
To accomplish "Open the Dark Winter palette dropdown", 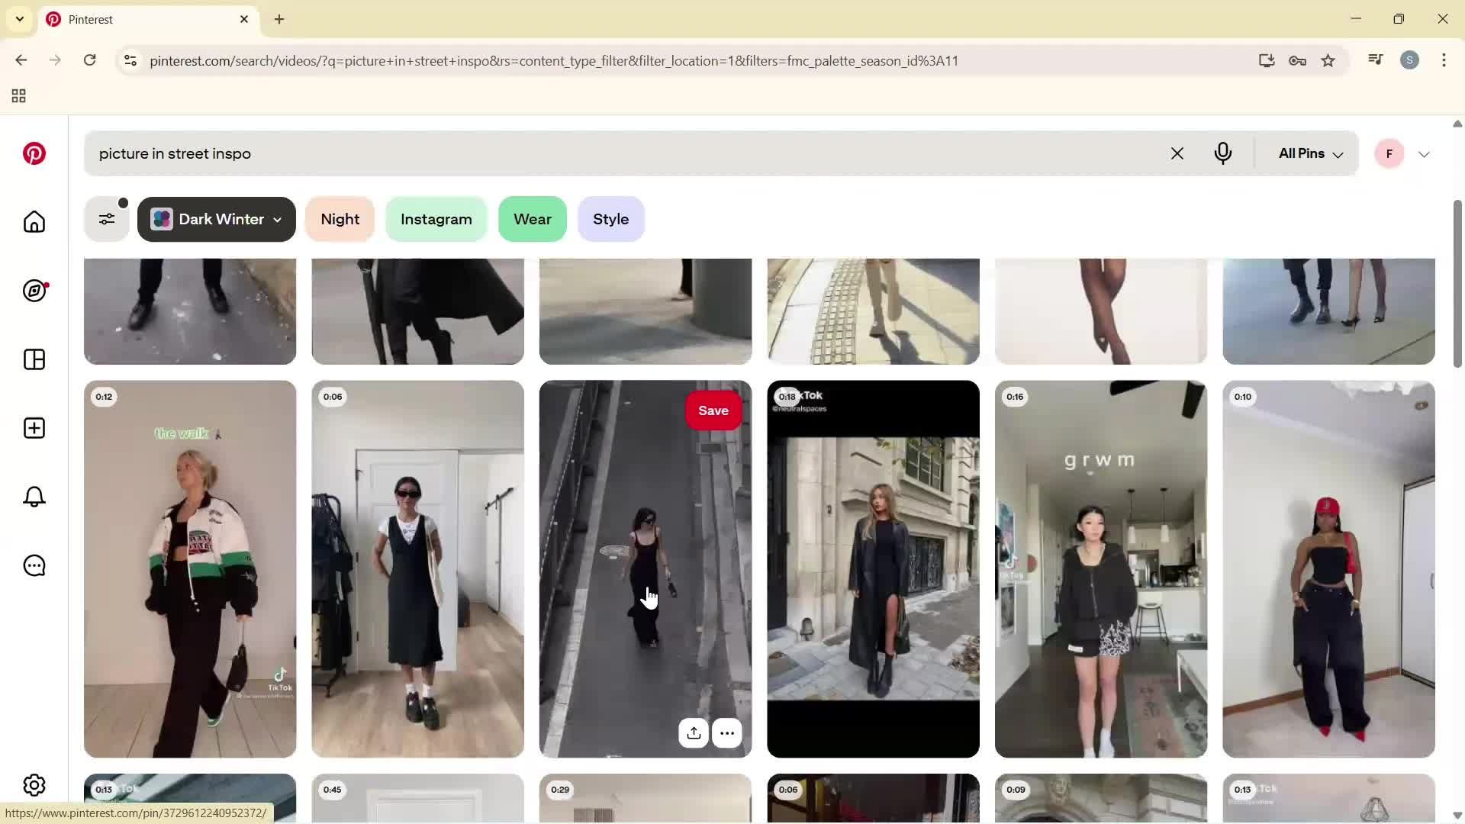I will coord(276,219).
